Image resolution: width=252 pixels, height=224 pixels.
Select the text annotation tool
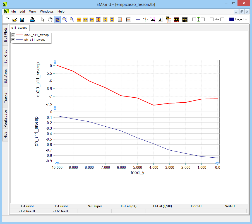click(160, 20)
